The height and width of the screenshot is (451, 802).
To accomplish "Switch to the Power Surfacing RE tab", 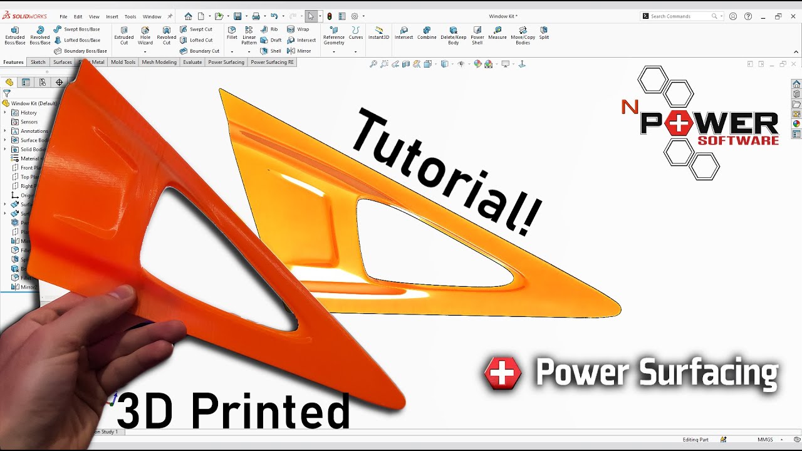I will pos(272,62).
